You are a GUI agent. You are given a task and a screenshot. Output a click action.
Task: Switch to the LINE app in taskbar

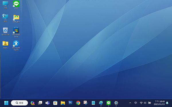[108, 103]
